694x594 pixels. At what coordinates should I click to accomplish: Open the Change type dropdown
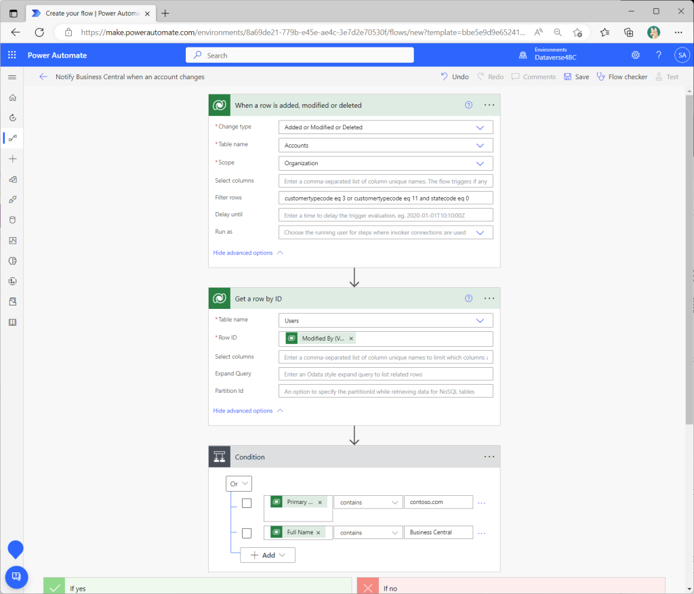[x=386, y=127]
